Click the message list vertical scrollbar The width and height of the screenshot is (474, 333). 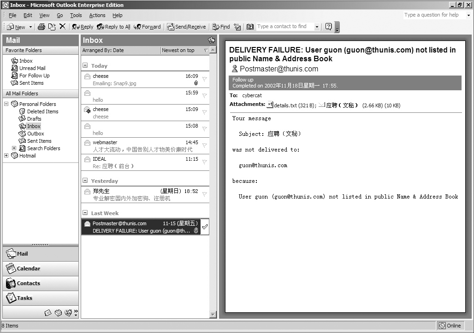click(213, 184)
